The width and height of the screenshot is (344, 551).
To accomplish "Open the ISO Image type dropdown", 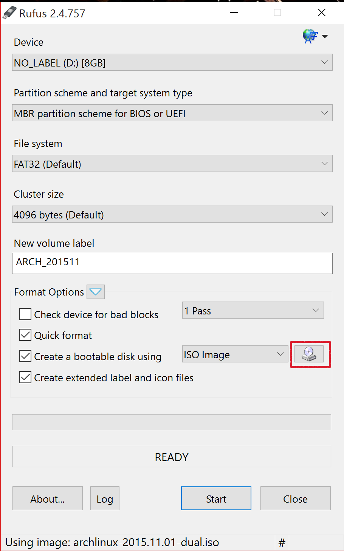I will [235, 354].
